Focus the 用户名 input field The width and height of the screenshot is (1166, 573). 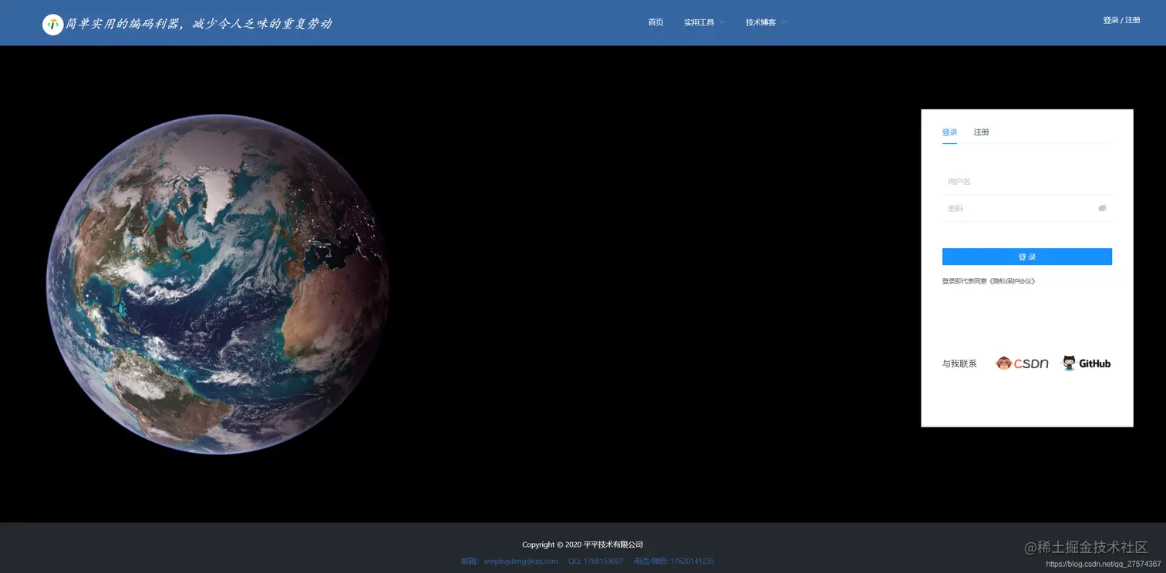click(1026, 182)
